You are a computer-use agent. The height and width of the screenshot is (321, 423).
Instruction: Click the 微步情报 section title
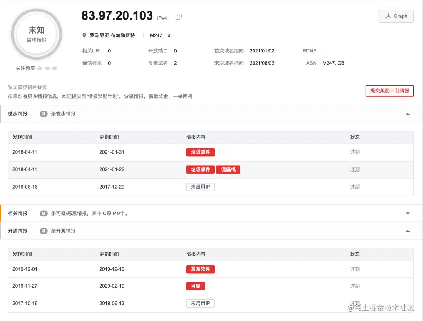(17, 114)
